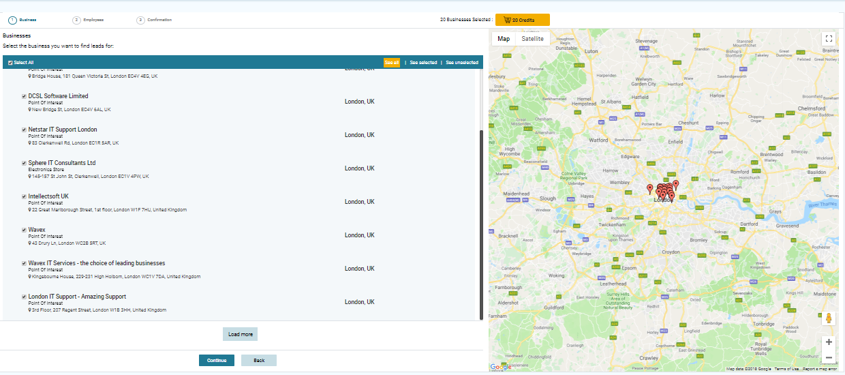Uncheck London IT Support - Amazing Support checkbox
This screenshot has width=845, height=375.
click(24, 297)
